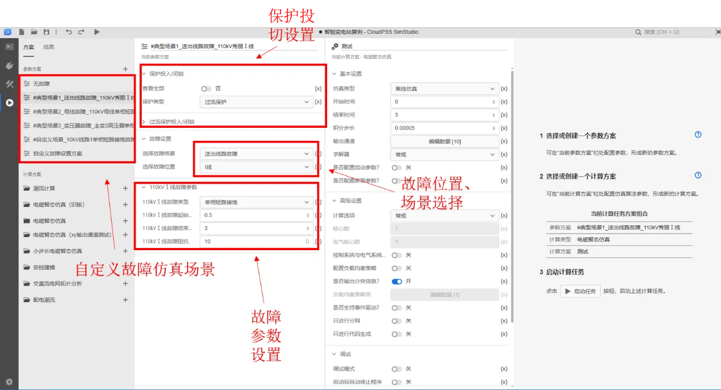Click 编辑数据 [10] output channel button
The image size is (721, 390).
[x=444, y=141]
